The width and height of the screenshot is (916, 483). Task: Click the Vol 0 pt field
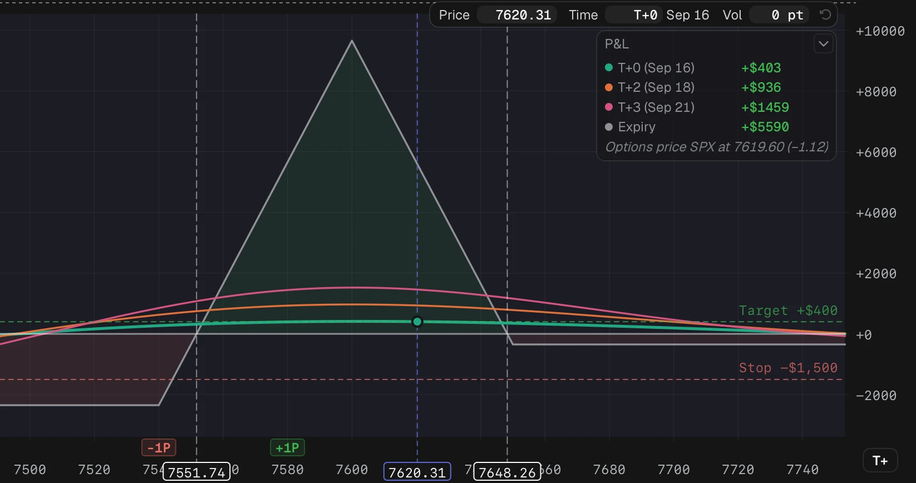click(779, 15)
